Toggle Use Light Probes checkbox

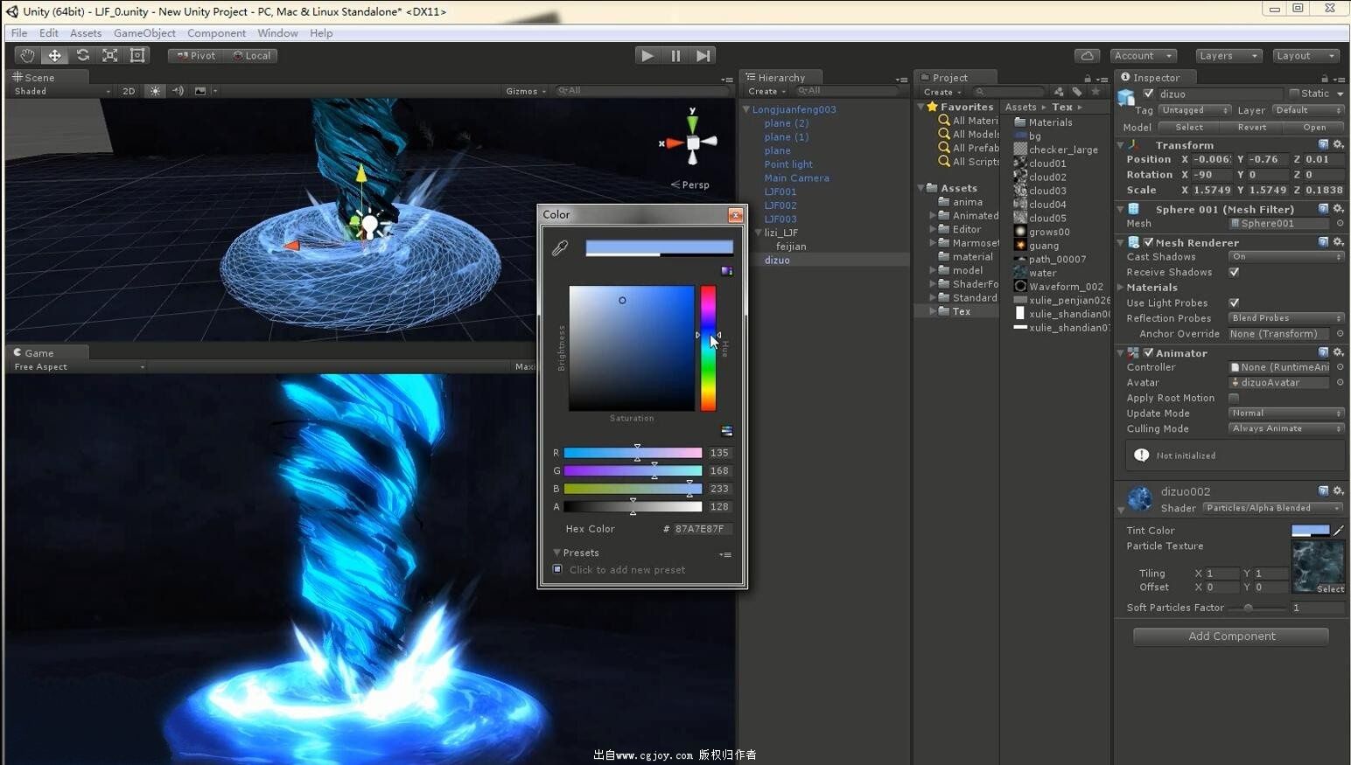click(1234, 303)
